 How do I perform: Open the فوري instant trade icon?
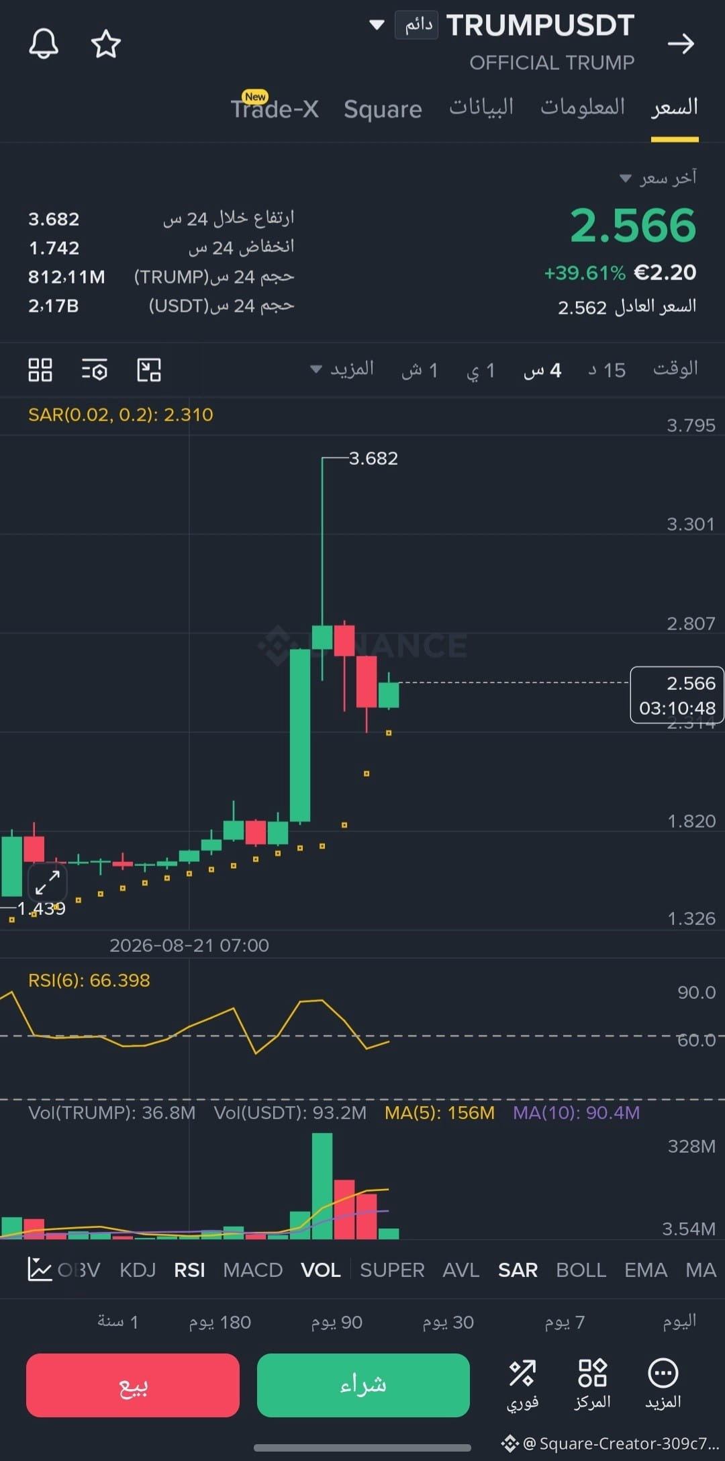522,1384
